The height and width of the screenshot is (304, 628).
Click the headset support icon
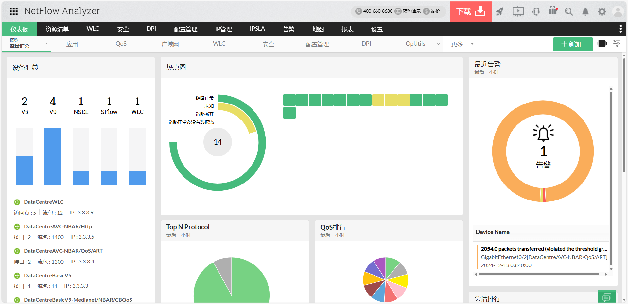(536, 12)
